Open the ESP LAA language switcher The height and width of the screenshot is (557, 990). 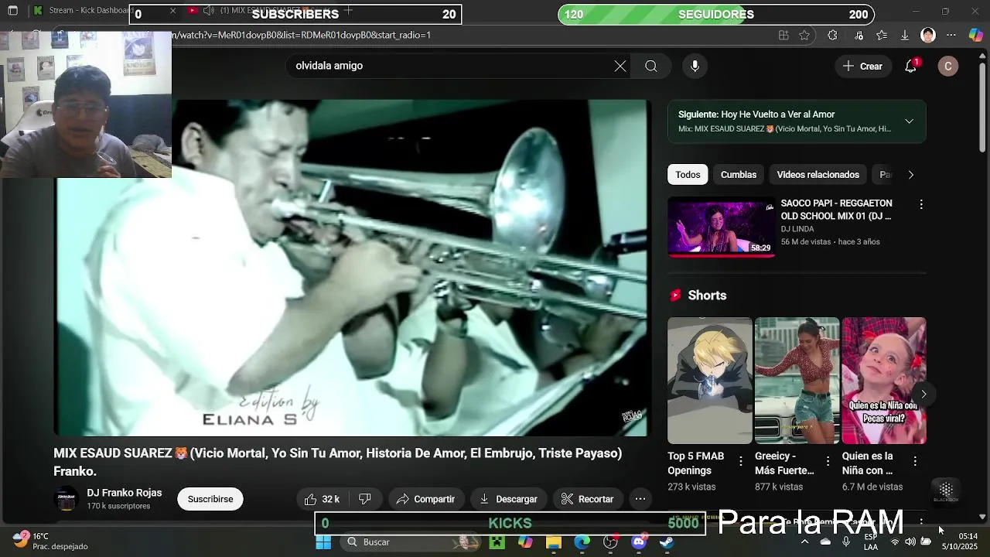pyautogui.click(x=871, y=542)
